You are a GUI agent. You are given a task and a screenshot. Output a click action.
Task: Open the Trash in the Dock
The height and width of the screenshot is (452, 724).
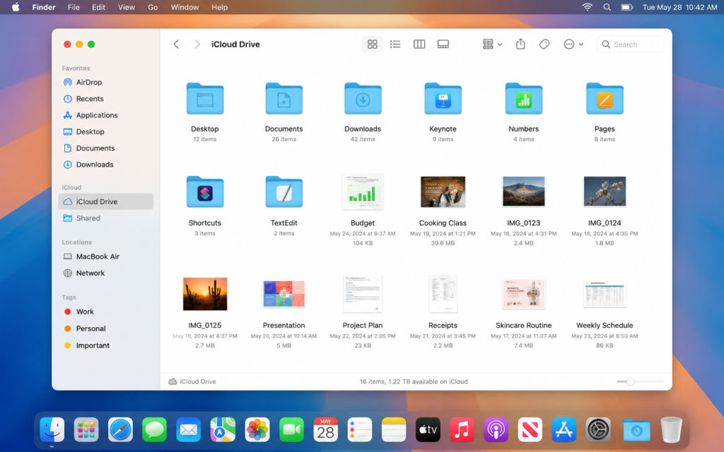click(x=671, y=430)
